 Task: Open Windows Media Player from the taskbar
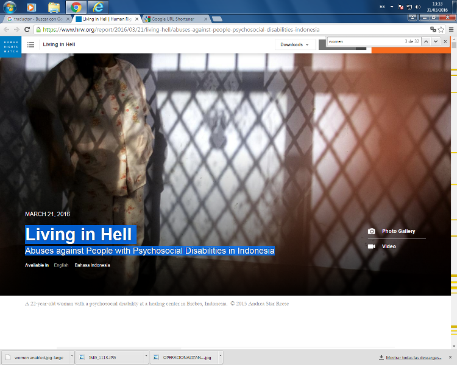tap(32, 7)
